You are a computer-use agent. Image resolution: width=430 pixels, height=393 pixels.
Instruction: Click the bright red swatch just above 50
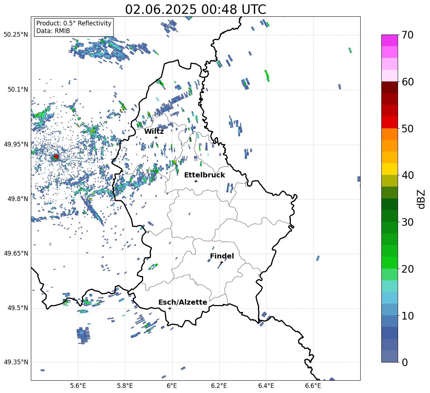[389, 123]
